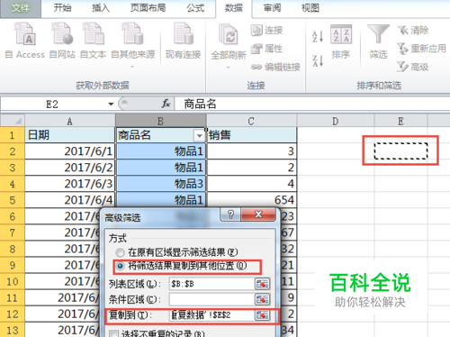Click the 全部刷新 refresh all icon

pyautogui.click(x=229, y=34)
